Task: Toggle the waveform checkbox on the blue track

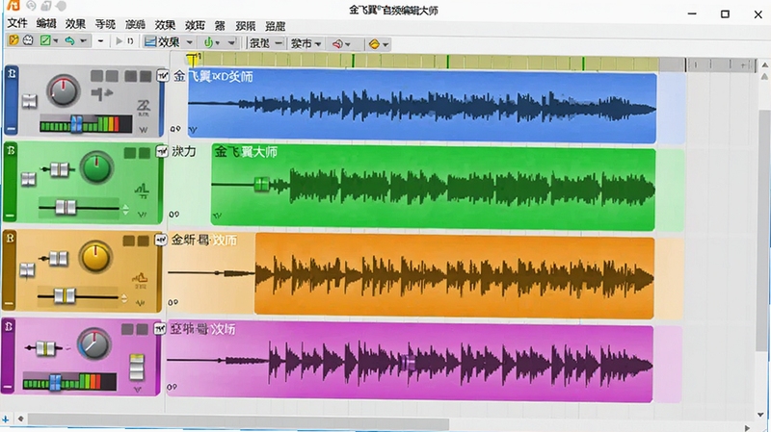Action: point(163,76)
